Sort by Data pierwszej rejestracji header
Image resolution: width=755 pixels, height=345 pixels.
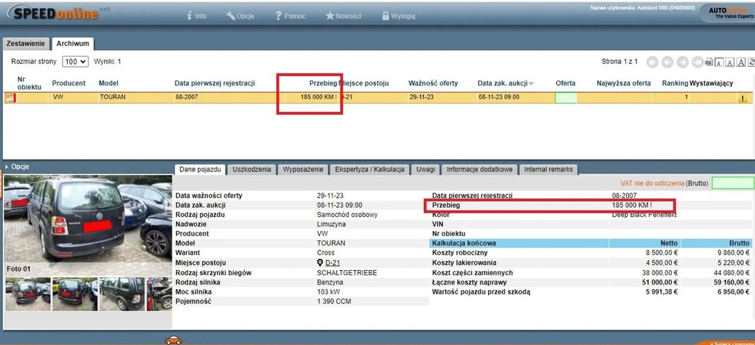coord(215,83)
